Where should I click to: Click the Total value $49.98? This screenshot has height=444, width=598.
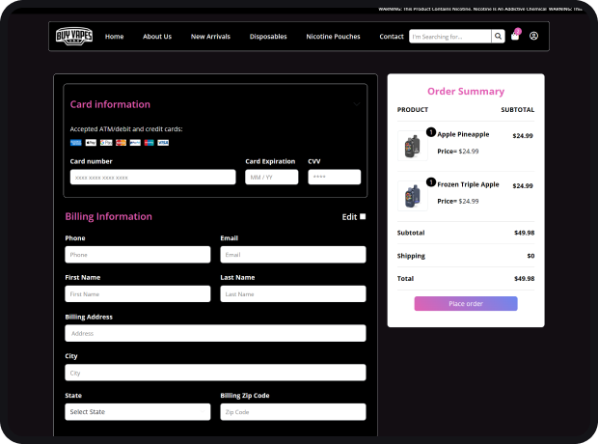[525, 278]
